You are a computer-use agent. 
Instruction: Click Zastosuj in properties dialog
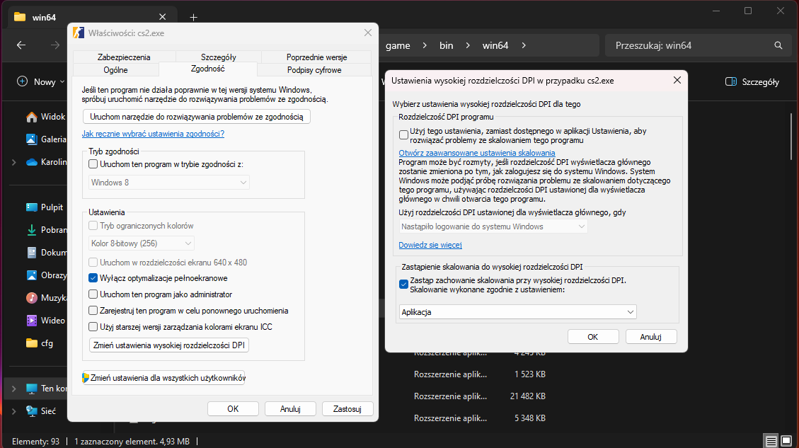click(347, 409)
